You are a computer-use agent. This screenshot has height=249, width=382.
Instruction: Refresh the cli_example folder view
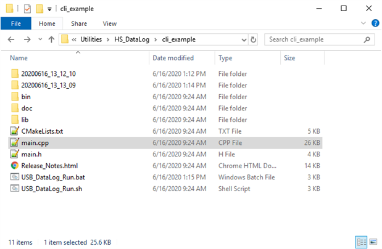click(254, 39)
